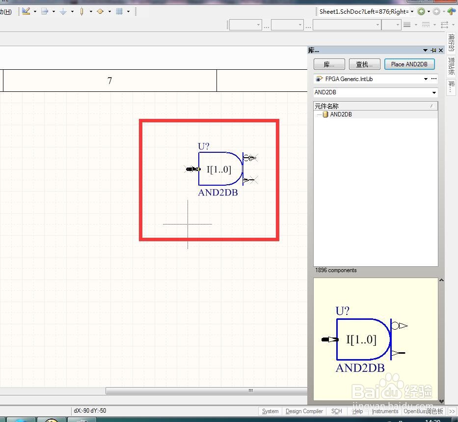Click the AND2DB label on the schematic

pos(218,193)
